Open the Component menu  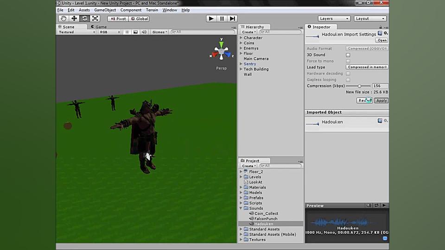click(131, 10)
